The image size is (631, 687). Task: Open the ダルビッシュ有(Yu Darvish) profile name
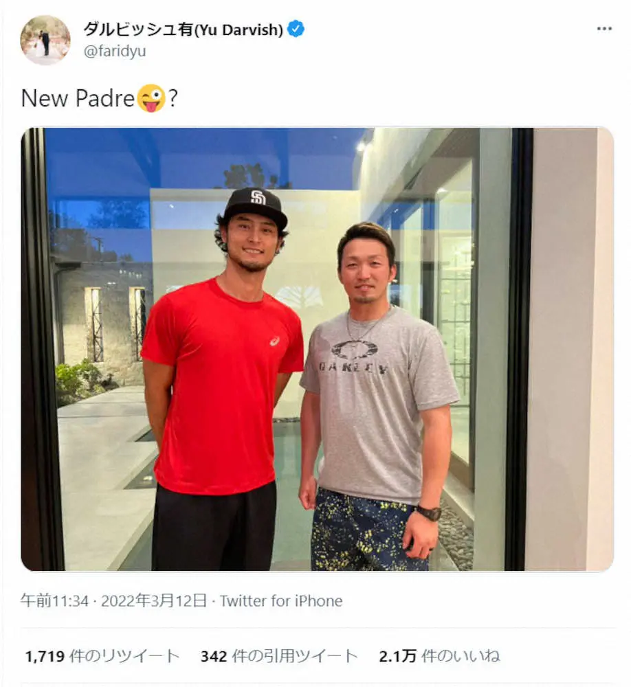[x=184, y=29]
